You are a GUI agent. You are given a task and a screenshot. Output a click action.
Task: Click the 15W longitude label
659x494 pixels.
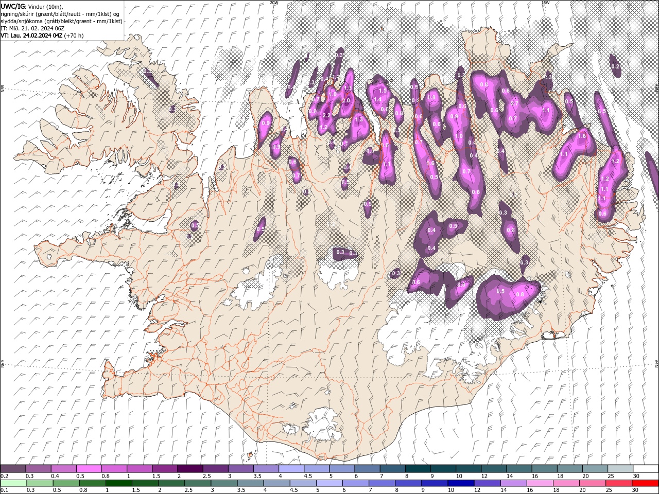(545, 3)
